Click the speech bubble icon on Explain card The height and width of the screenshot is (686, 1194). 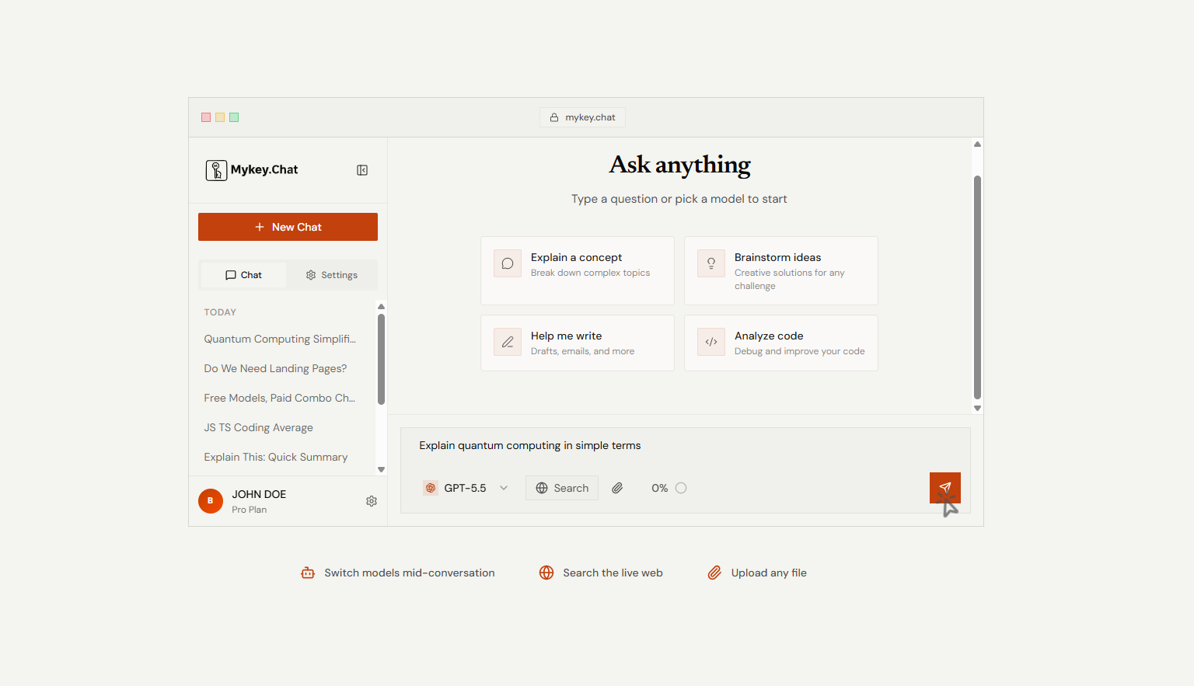coord(508,263)
